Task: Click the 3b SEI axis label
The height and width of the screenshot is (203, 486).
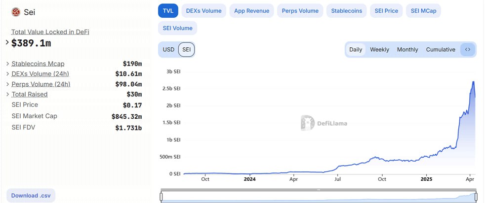Action: [x=173, y=71]
